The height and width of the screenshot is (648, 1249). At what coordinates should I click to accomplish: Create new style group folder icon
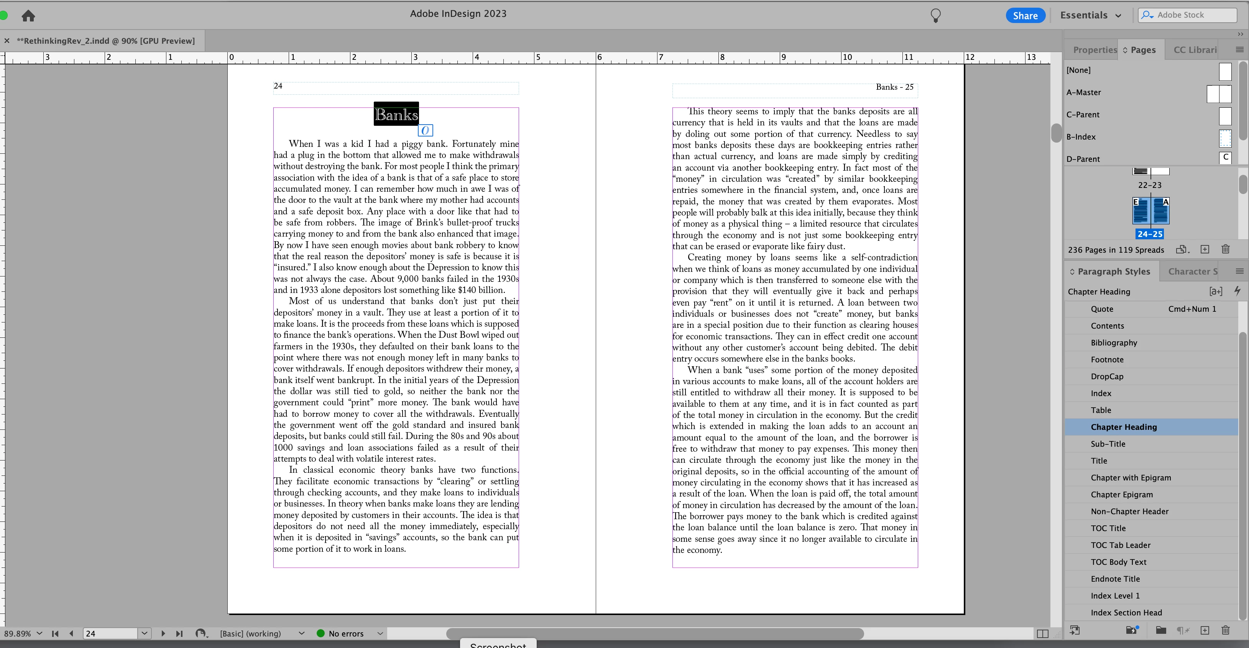pos(1161,630)
